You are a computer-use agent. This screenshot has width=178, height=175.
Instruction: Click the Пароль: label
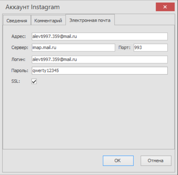tap(20, 71)
